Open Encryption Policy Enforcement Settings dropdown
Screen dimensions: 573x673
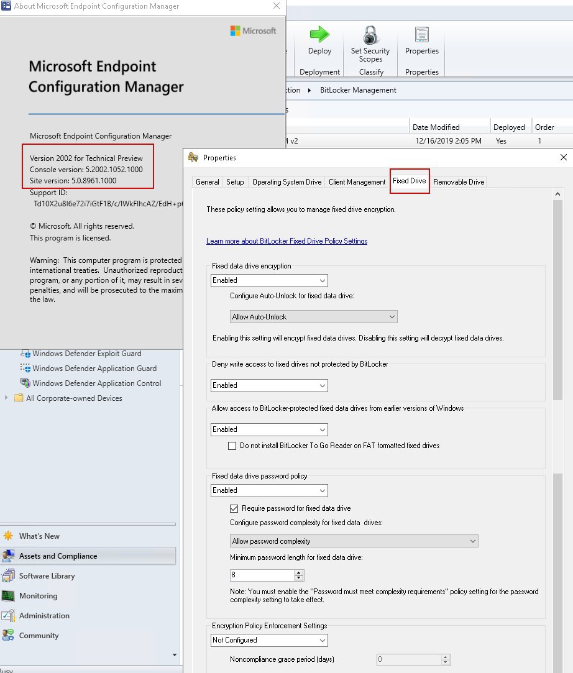(269, 641)
